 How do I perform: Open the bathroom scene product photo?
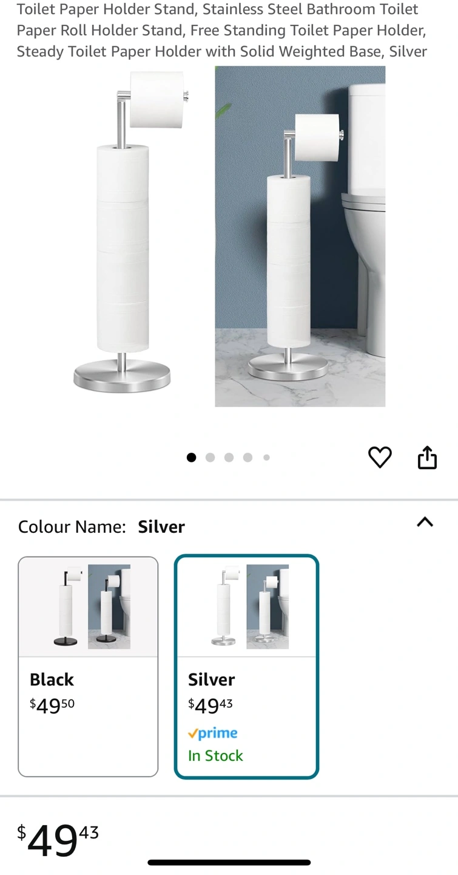pyautogui.click(x=300, y=236)
